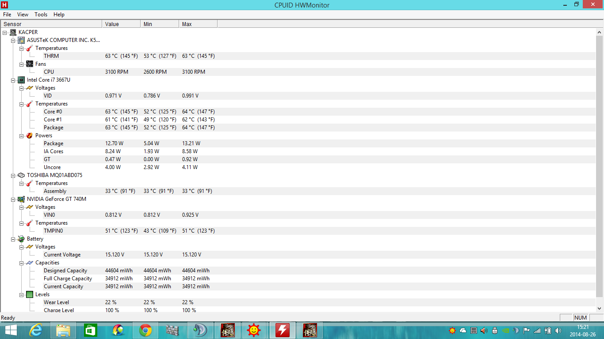Click the network signal bars tray icon
The width and height of the screenshot is (604, 339).
coord(537,330)
